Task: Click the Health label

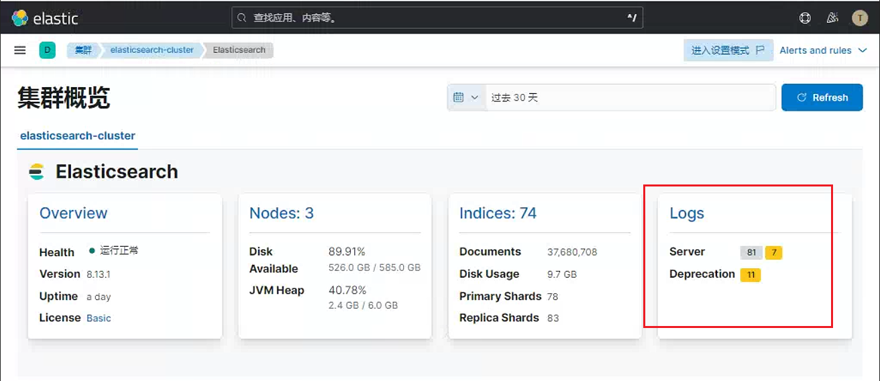Action: pos(57,253)
